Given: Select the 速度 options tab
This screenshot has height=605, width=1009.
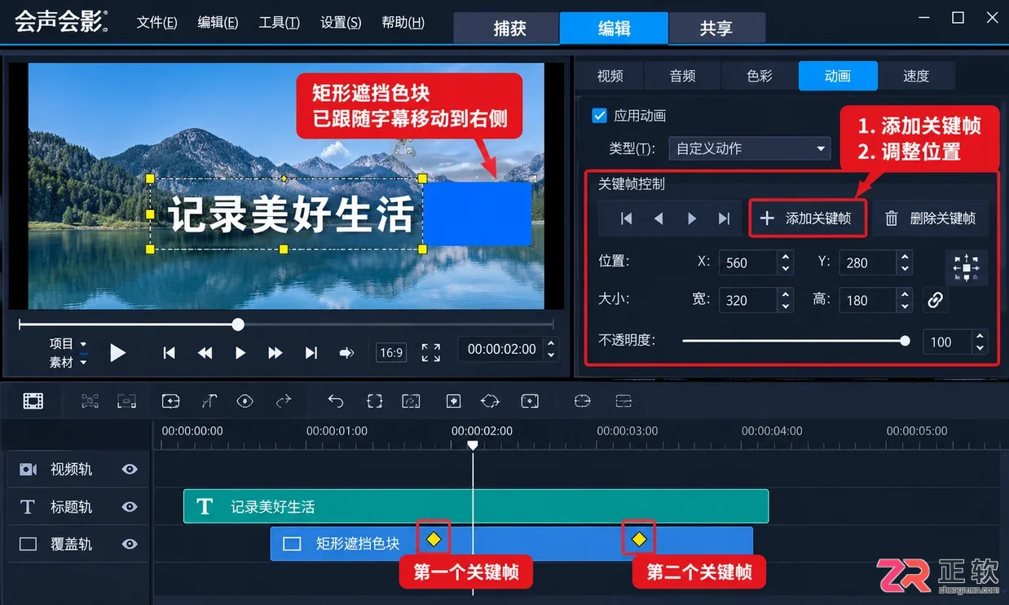Looking at the screenshot, I should [916, 76].
